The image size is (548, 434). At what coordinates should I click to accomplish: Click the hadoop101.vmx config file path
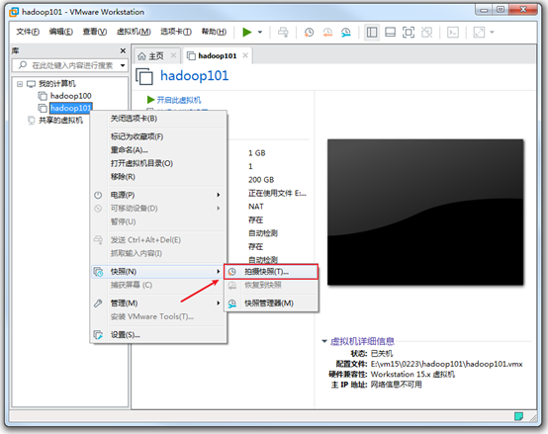click(447, 364)
